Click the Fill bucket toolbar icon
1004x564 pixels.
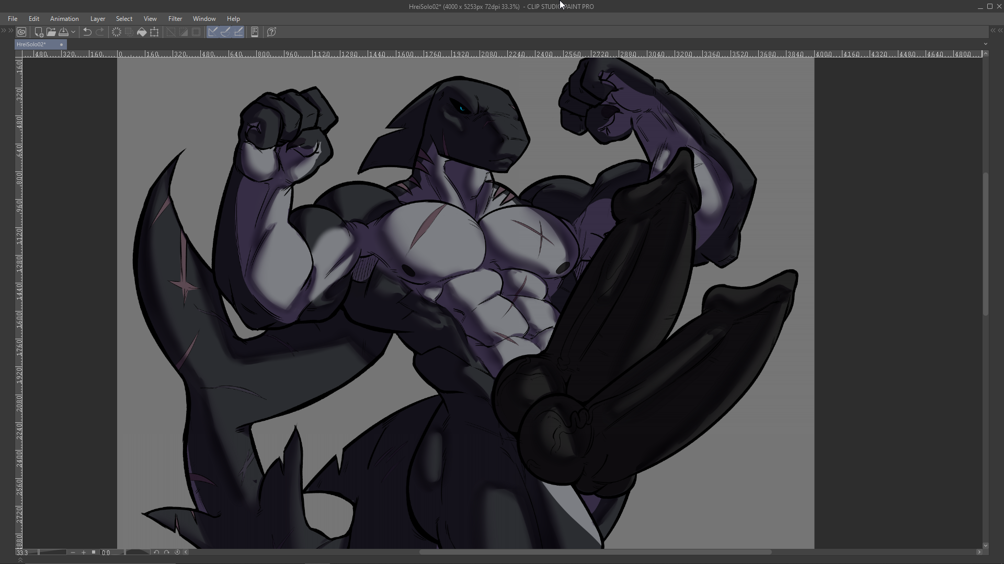142,32
